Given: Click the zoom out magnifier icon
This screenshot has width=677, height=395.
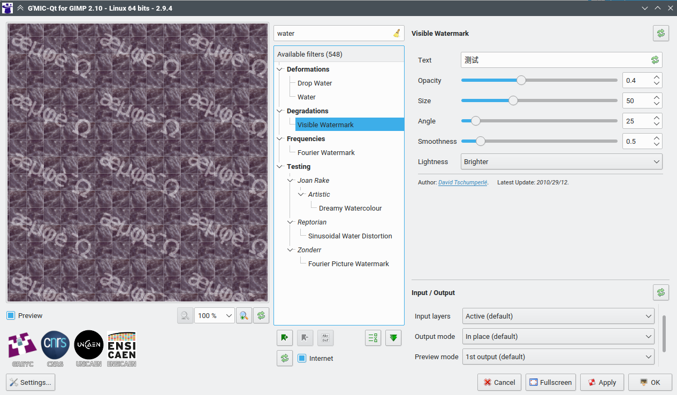Looking at the screenshot, I should click(x=185, y=315).
